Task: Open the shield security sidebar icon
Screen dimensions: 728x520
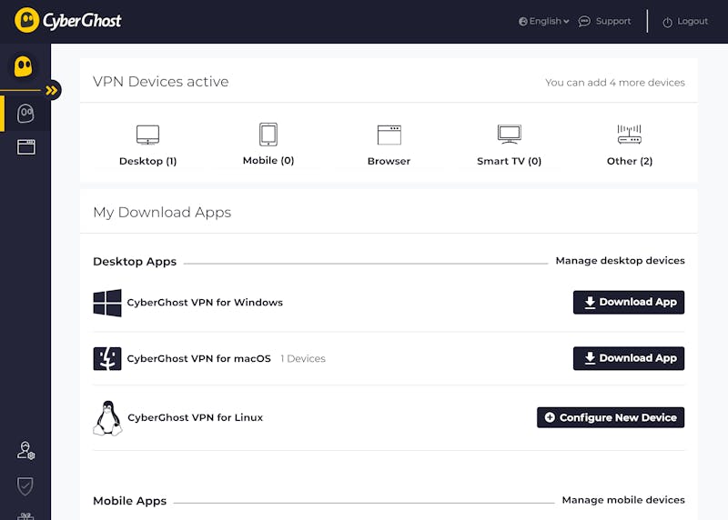Action: click(x=25, y=486)
